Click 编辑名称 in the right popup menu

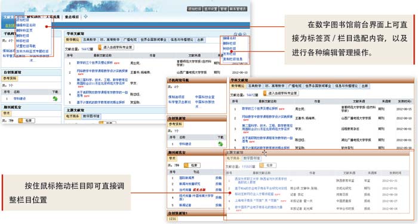click(229, 38)
